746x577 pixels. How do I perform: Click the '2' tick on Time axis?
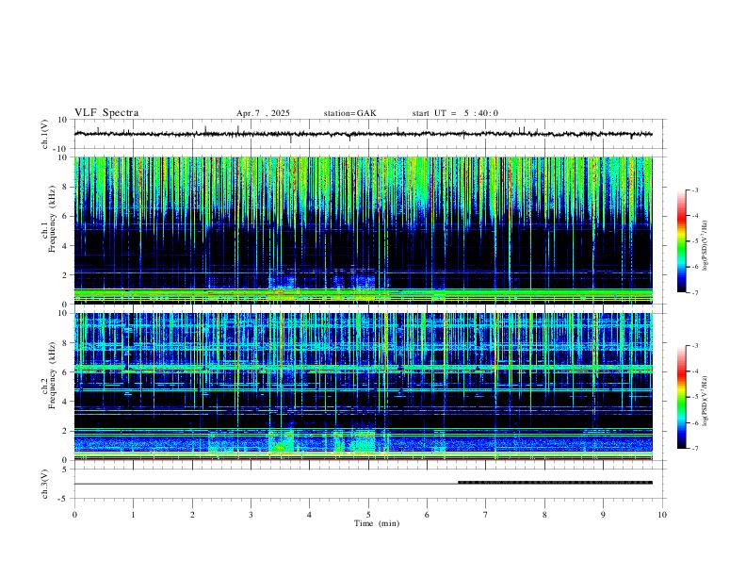pyautogui.click(x=192, y=514)
